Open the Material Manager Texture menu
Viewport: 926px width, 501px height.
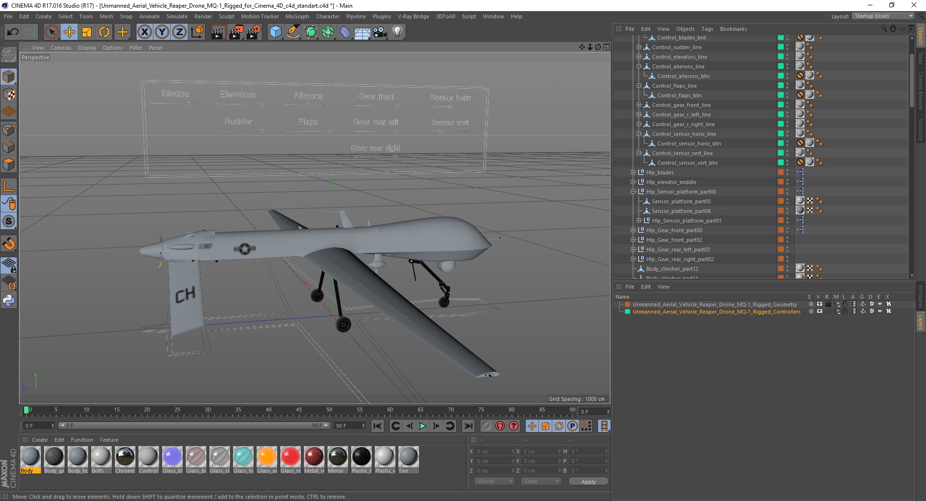click(109, 440)
